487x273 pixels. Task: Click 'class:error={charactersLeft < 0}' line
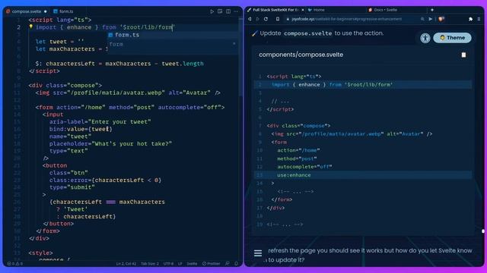[x=105, y=180]
